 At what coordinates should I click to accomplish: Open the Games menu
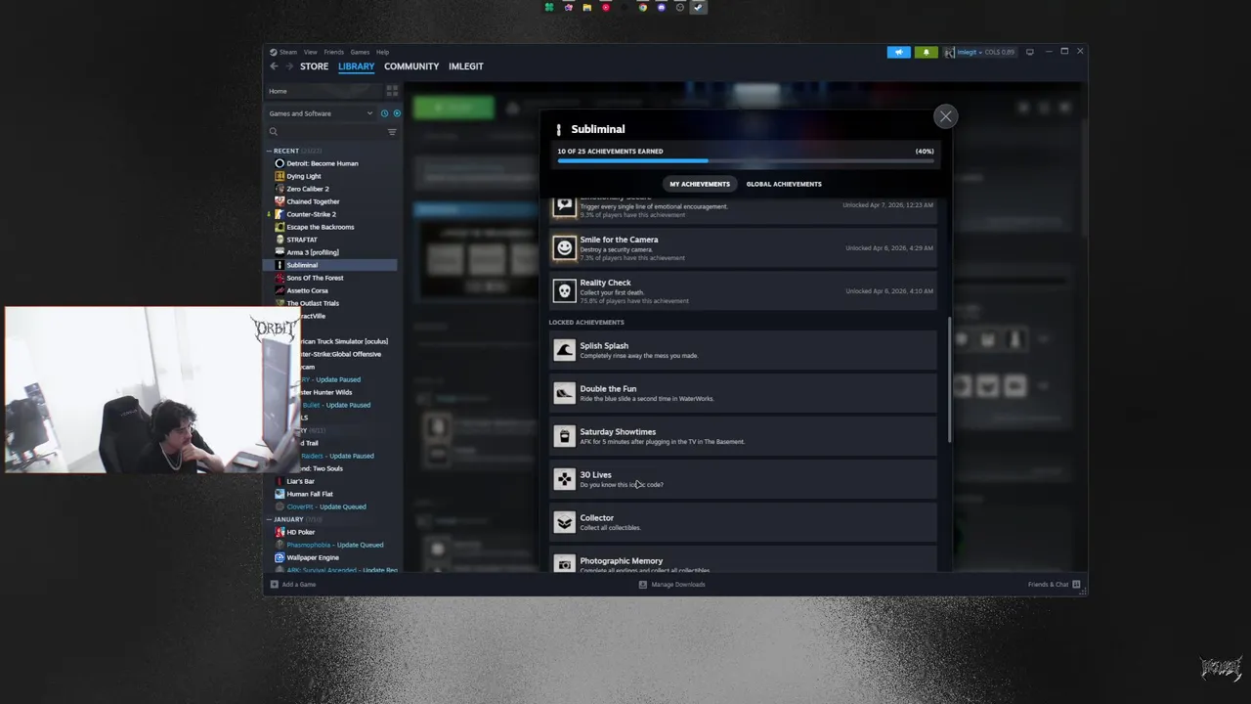360,52
